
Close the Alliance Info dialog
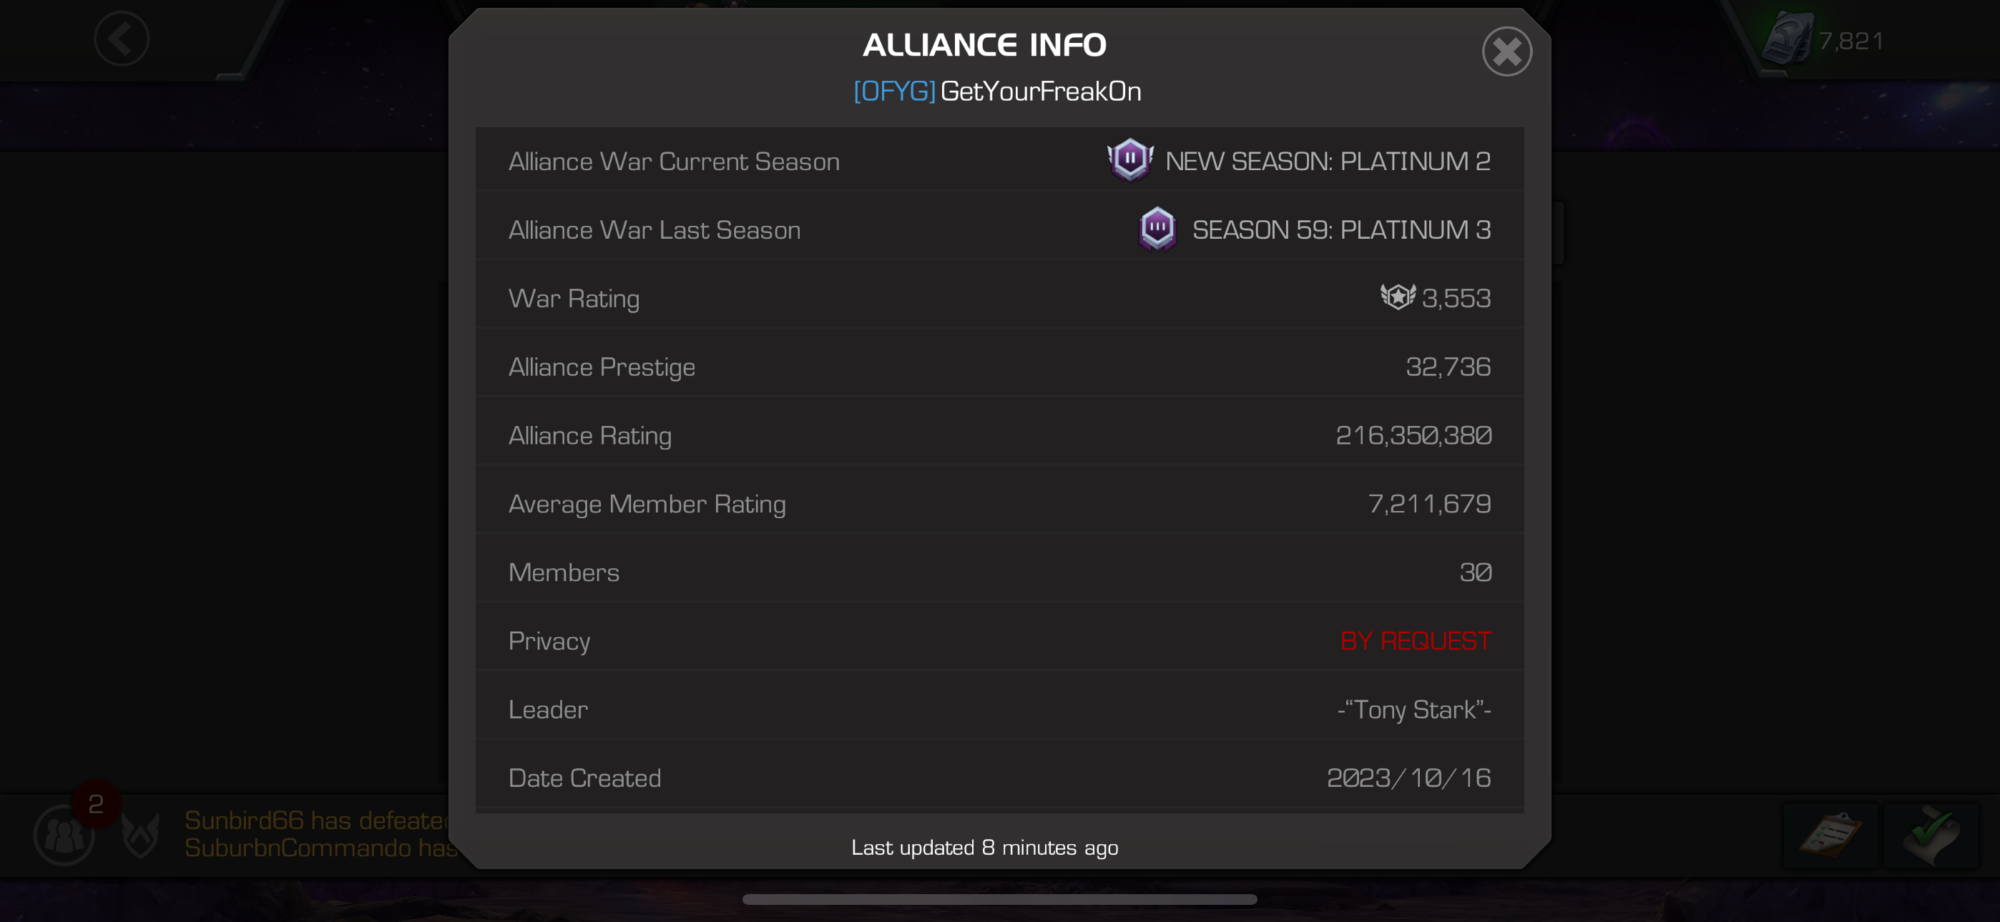click(x=1506, y=52)
